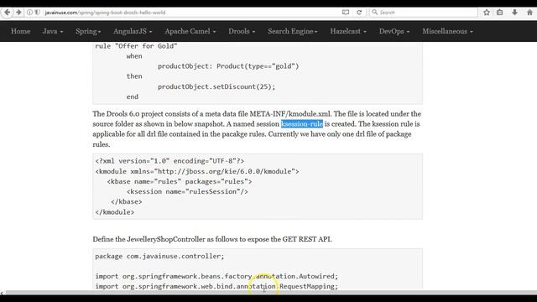
Task: Click the browser forward arrow button
Action: click(18, 13)
